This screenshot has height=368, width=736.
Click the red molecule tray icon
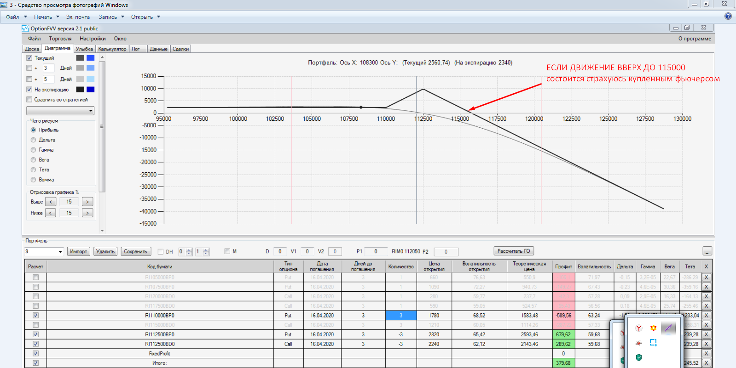pos(639,343)
